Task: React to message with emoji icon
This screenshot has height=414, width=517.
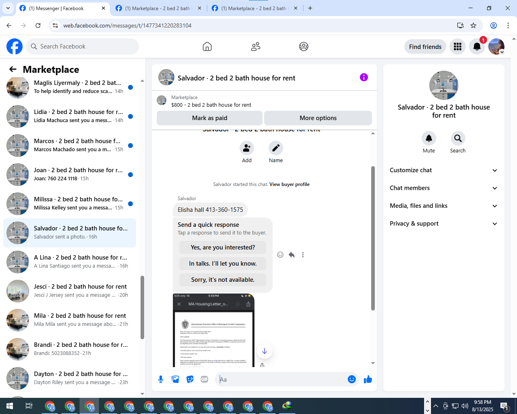Action: (x=280, y=255)
